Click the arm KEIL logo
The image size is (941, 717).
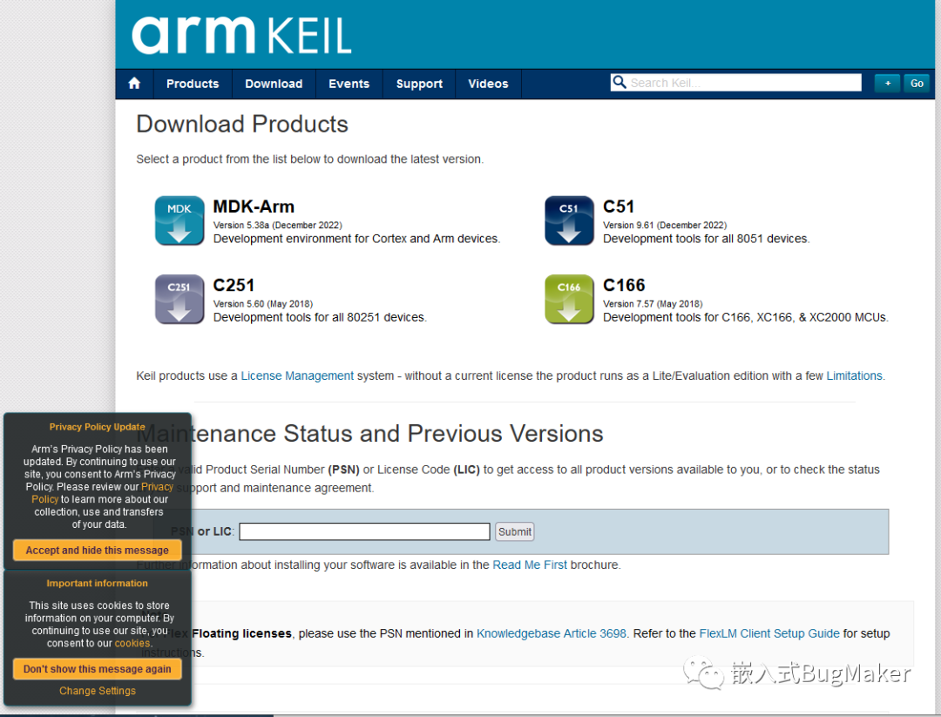(x=241, y=35)
